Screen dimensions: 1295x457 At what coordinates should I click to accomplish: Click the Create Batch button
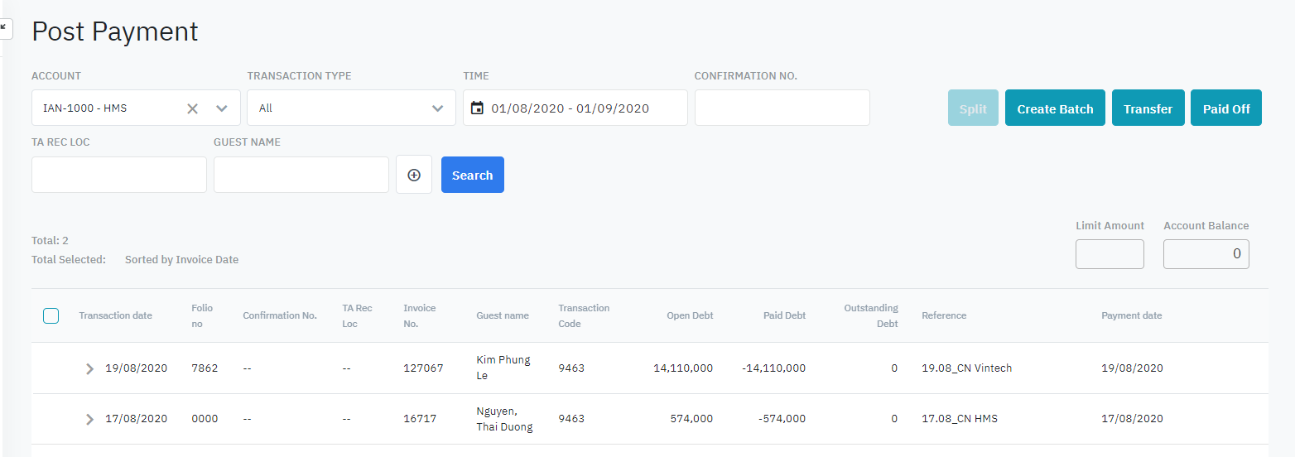[x=1055, y=108]
